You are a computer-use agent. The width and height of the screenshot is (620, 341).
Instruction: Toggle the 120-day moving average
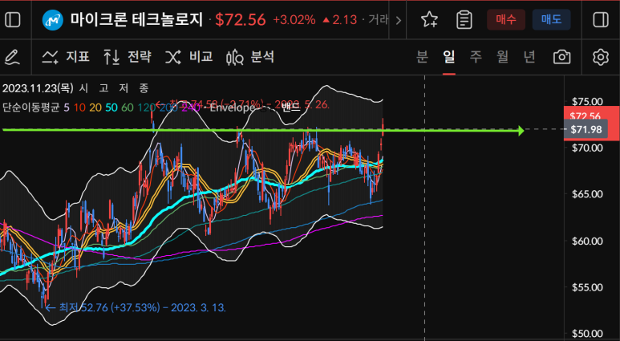pyautogui.click(x=146, y=108)
